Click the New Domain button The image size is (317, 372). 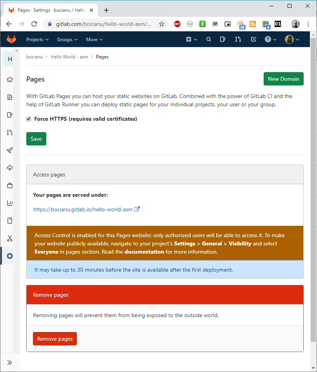point(283,79)
